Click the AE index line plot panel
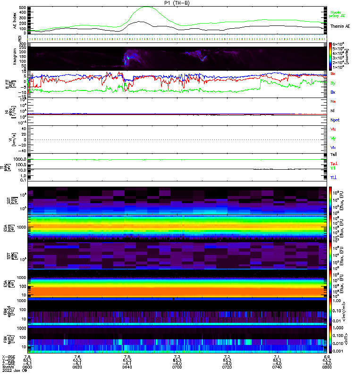This screenshot has width=354, height=377. pos(177,20)
